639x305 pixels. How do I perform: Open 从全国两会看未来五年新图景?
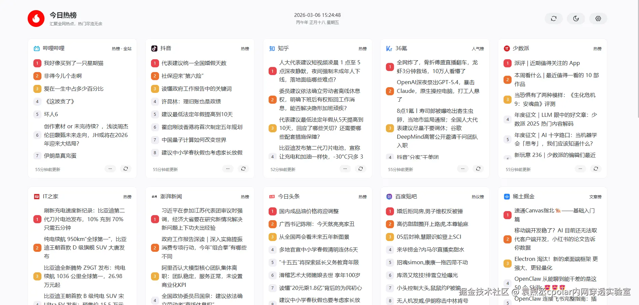(314, 237)
